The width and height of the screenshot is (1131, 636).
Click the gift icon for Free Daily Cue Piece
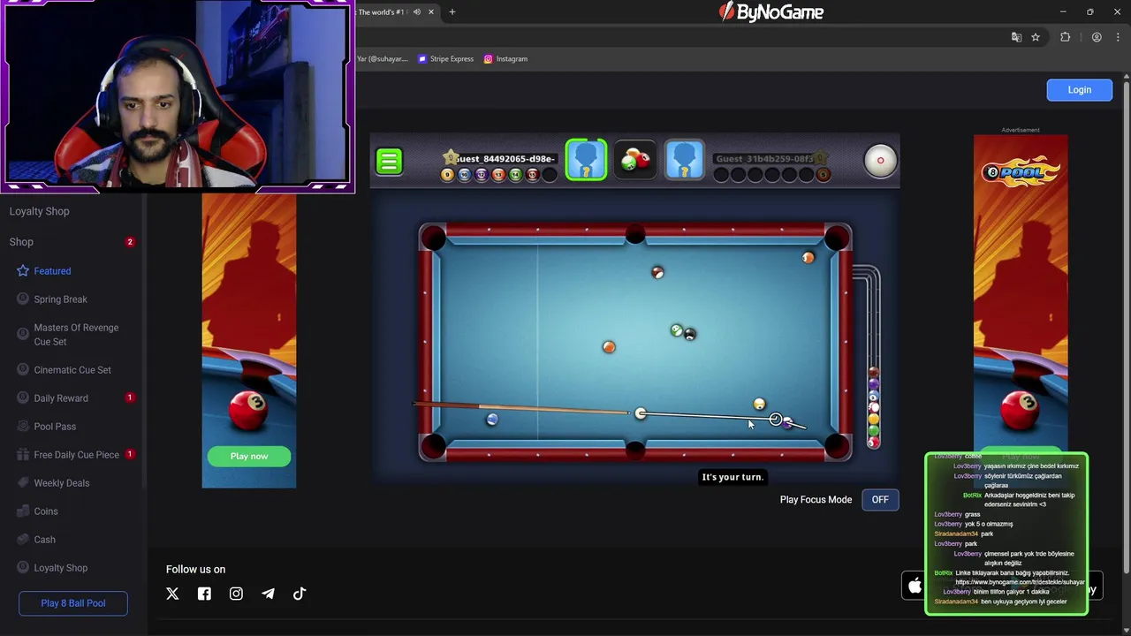(x=23, y=455)
